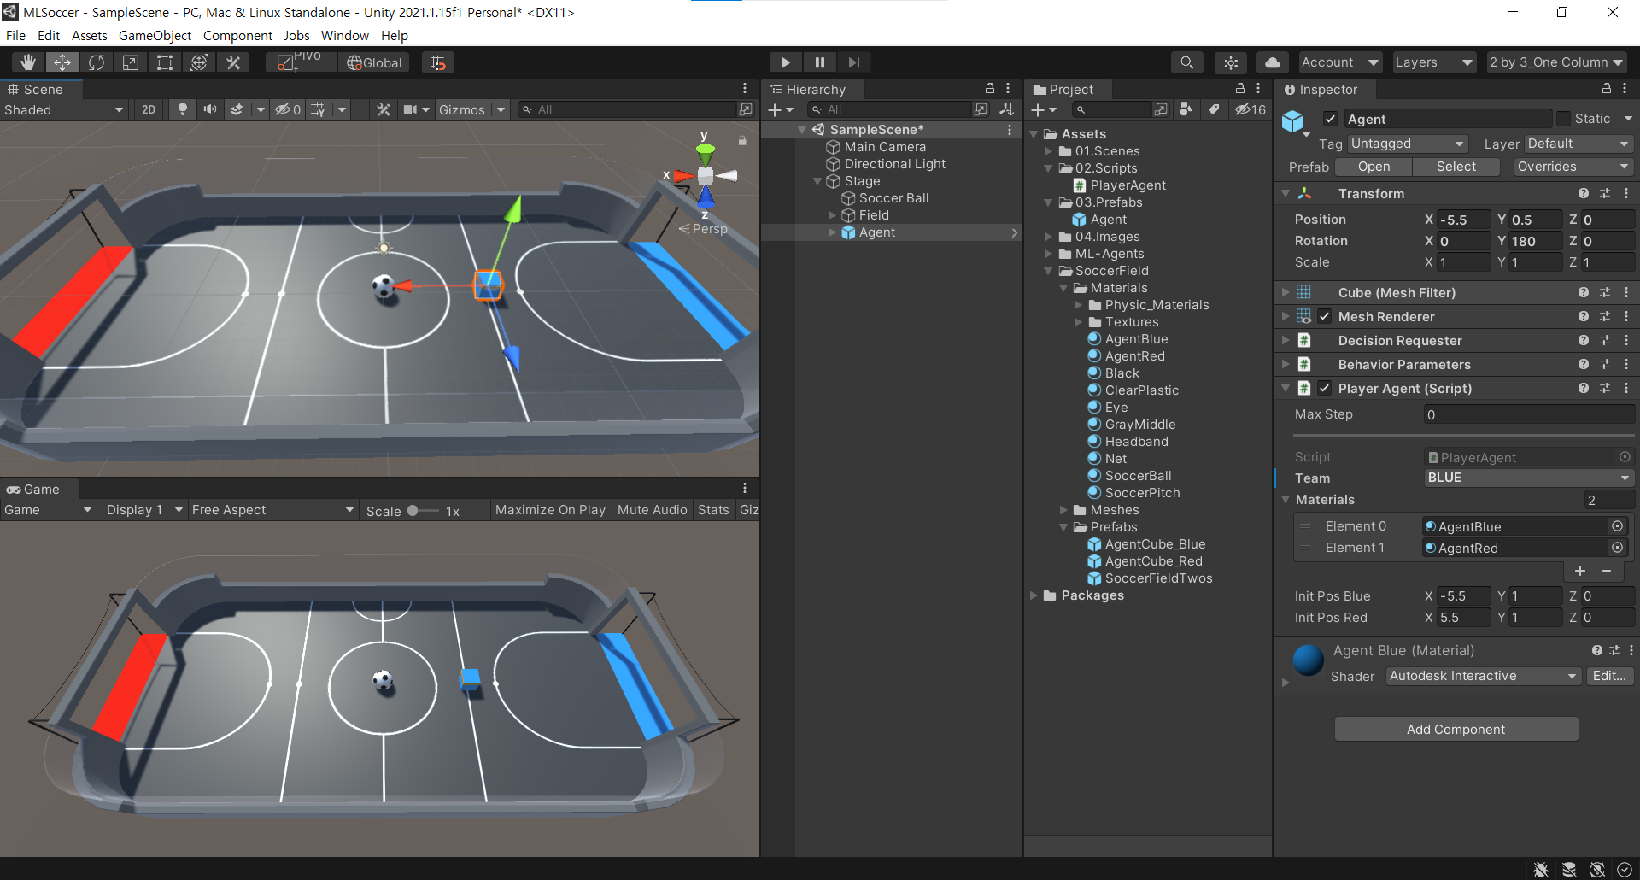Open the Layer Default dropdown
This screenshot has height=880, width=1640.
(x=1579, y=144)
